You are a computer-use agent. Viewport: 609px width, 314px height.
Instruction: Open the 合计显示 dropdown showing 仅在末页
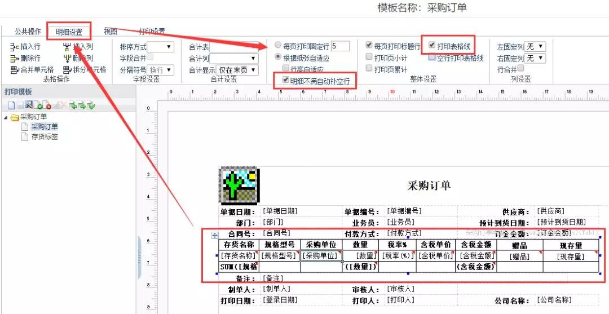(237, 70)
